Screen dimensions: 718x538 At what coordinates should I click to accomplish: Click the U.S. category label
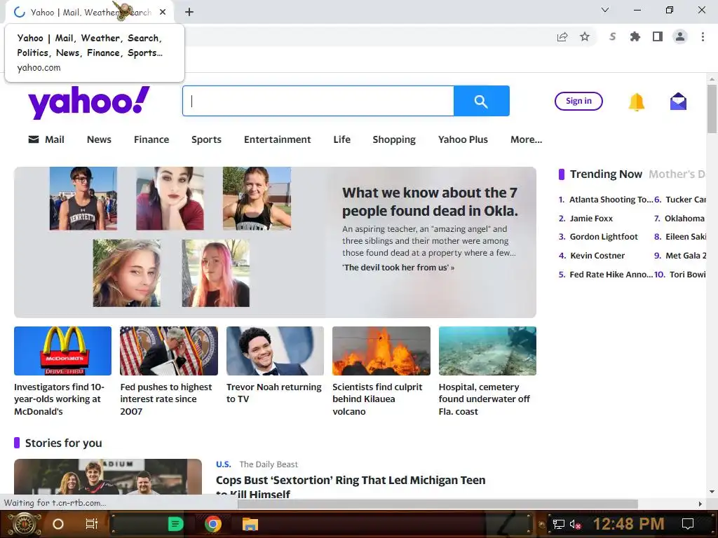point(224,464)
